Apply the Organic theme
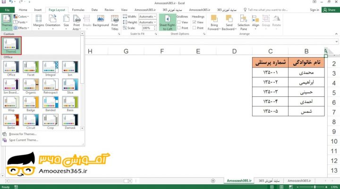Viewport: 340px width, 189px height. [31, 86]
